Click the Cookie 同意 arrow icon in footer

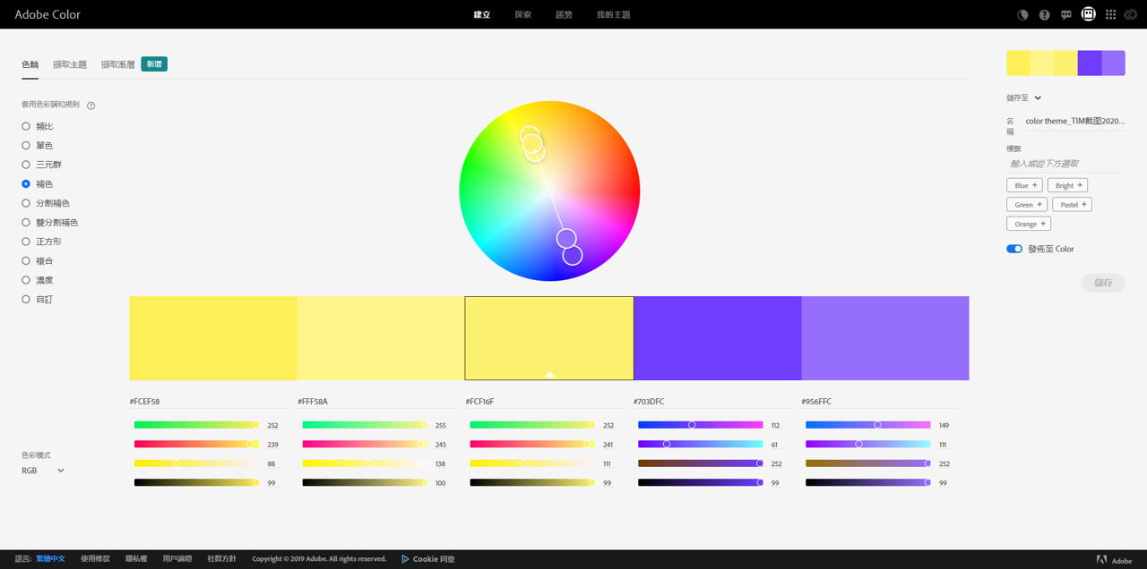pyautogui.click(x=405, y=559)
